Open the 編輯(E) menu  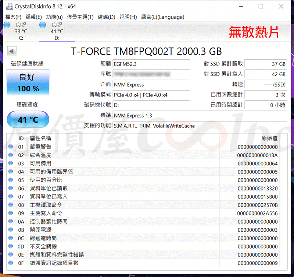coord(34,17)
